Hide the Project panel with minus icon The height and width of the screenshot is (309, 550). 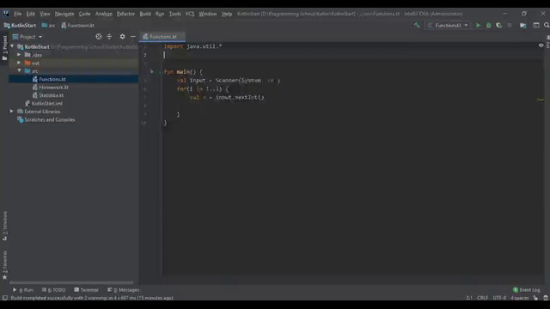point(133,36)
